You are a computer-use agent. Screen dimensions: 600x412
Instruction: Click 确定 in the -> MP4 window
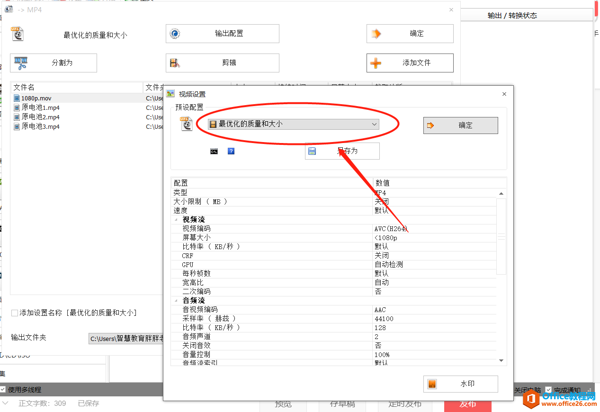pos(410,34)
